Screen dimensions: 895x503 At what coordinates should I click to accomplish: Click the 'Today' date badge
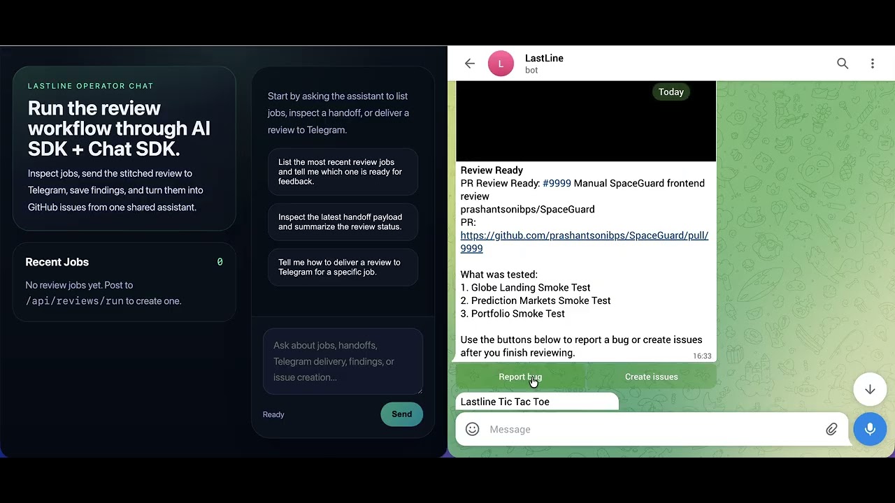[671, 92]
